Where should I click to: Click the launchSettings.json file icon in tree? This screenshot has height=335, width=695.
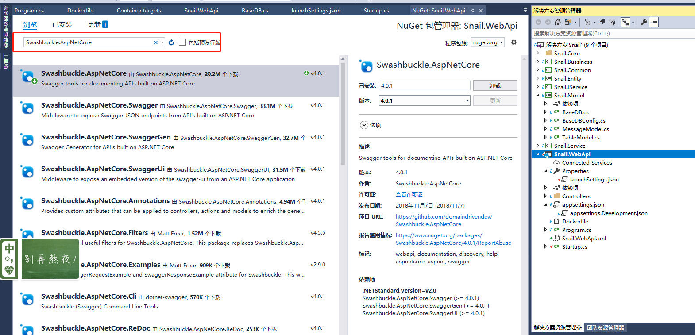[x=564, y=180]
